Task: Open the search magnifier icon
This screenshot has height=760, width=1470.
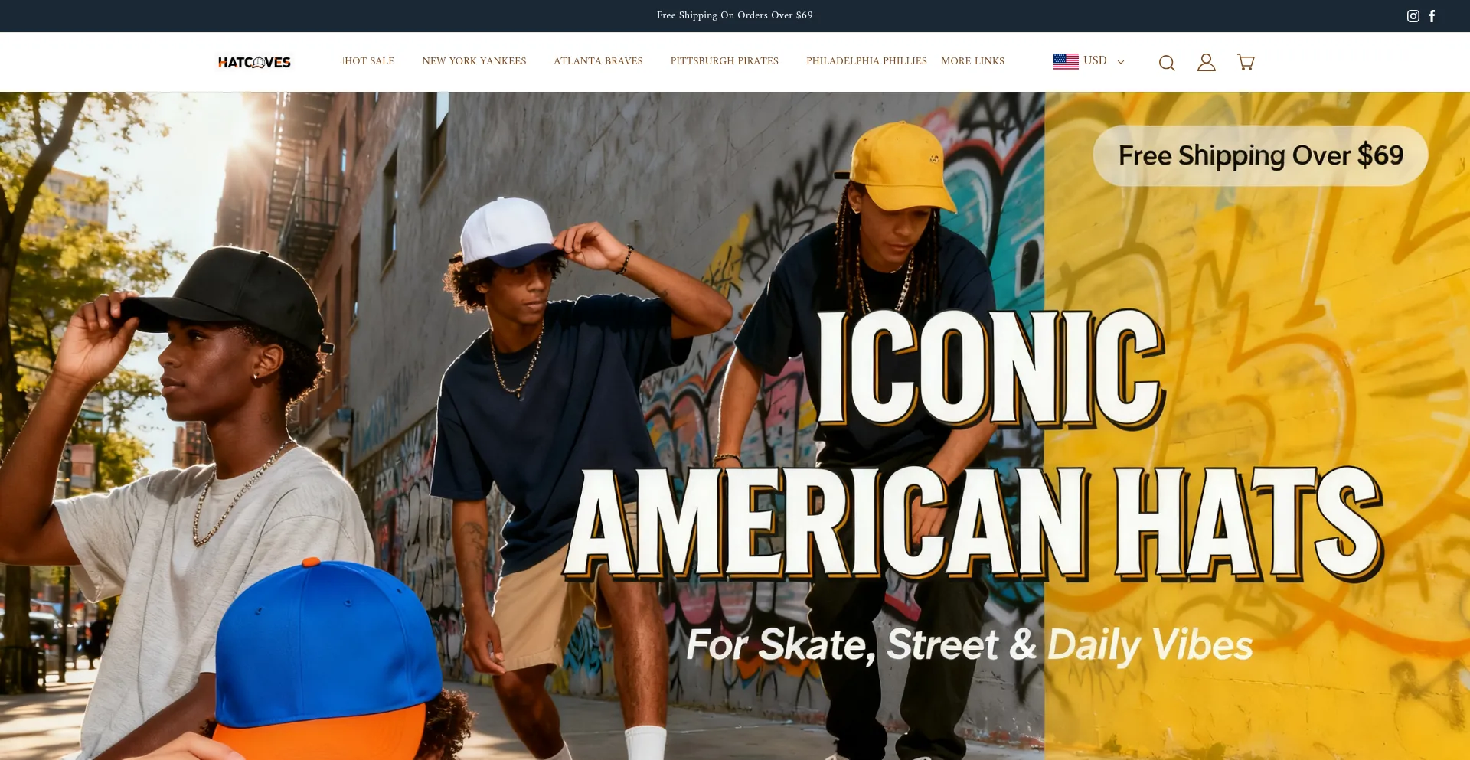Action: click(x=1167, y=63)
